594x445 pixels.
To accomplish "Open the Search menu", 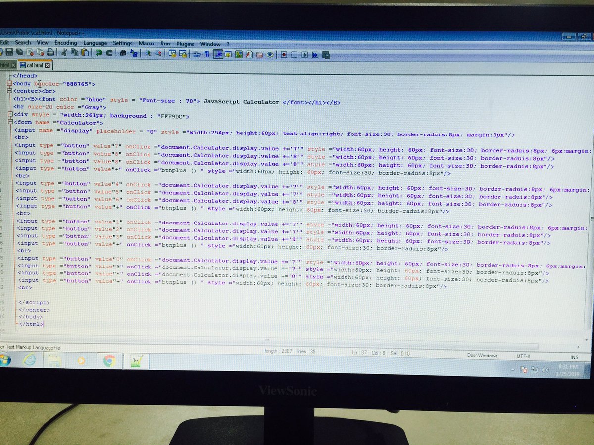I will pyautogui.click(x=23, y=43).
